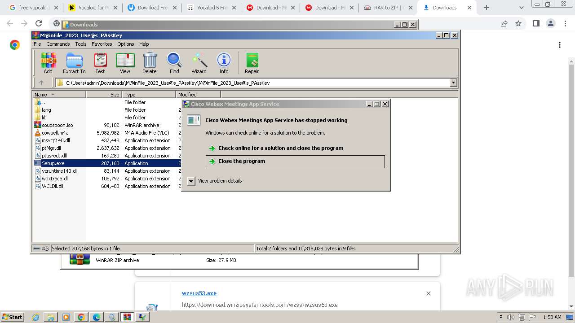Toggle Chrome side panel icon
Viewport: 575px width, 323px height.
click(x=536, y=24)
